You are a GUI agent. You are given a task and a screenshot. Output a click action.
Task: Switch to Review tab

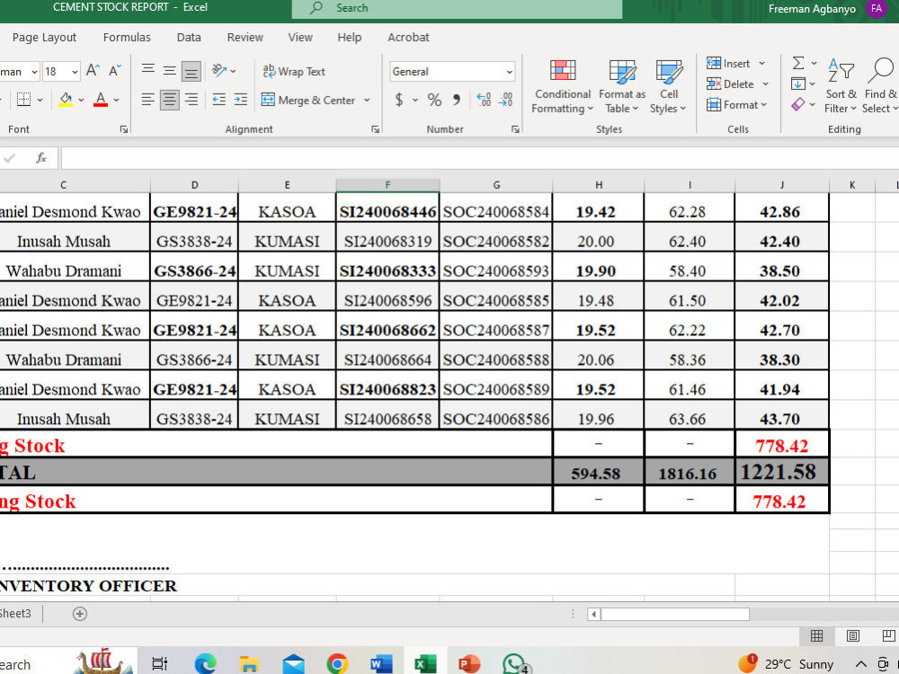(245, 37)
